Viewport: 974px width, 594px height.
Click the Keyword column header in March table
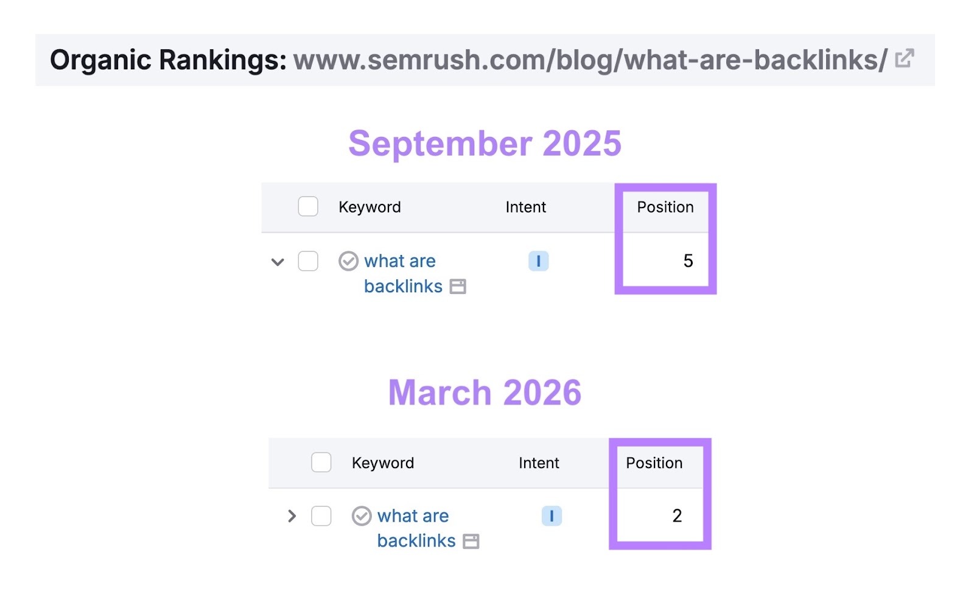(x=382, y=463)
